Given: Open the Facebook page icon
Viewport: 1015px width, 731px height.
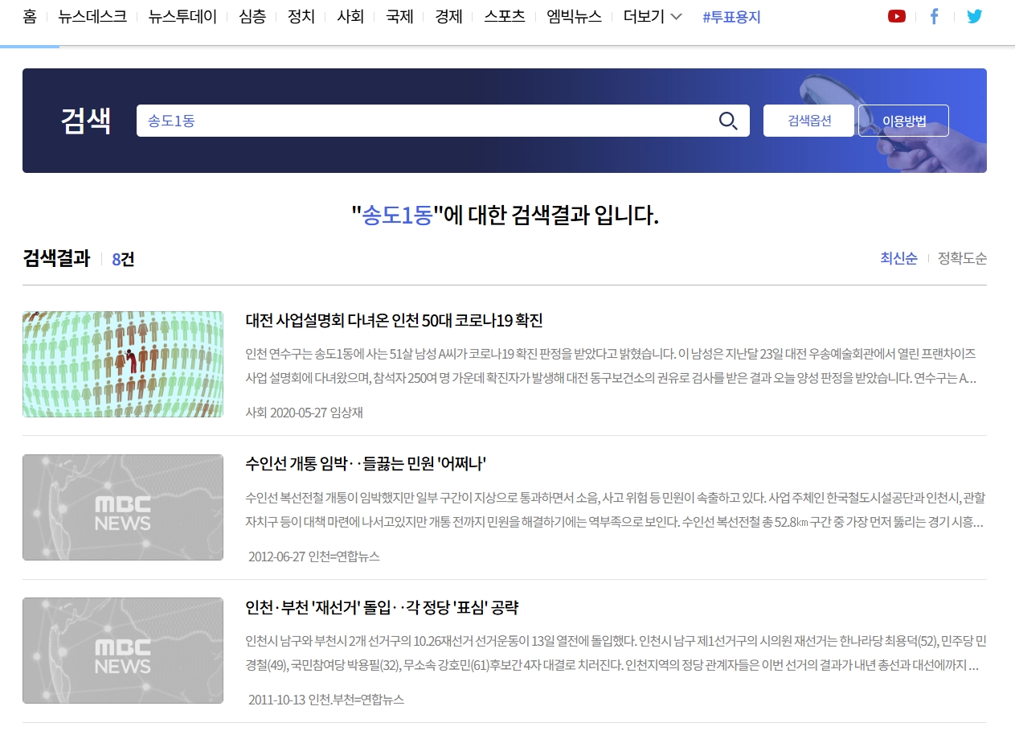Looking at the screenshot, I should coord(934,16).
